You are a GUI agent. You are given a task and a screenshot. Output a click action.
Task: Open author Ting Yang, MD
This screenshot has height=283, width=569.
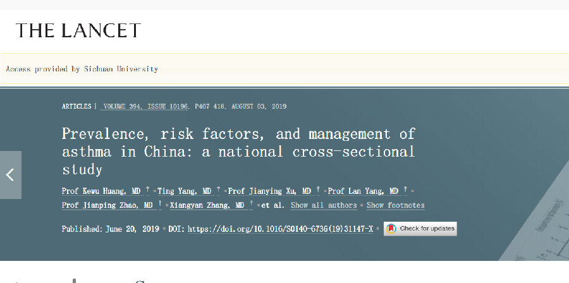click(x=185, y=191)
